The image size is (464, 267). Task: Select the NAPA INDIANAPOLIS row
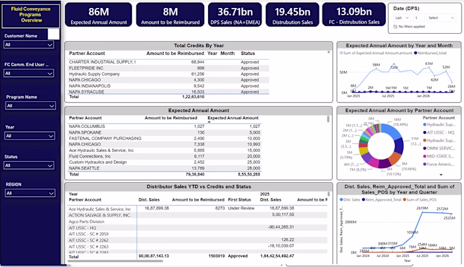168,85
